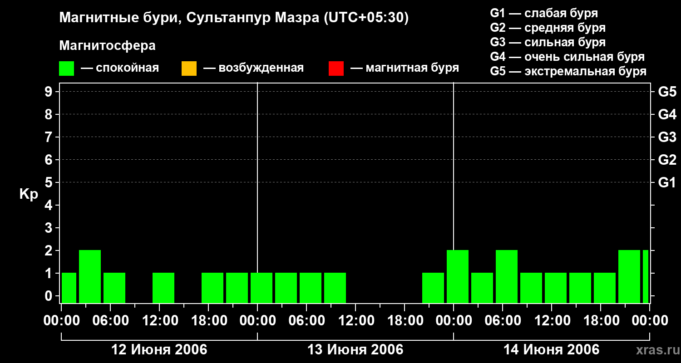This screenshot has height=363, width=681.
Task: Click the green 'спокойная' legend swatch
Action: 67,69
